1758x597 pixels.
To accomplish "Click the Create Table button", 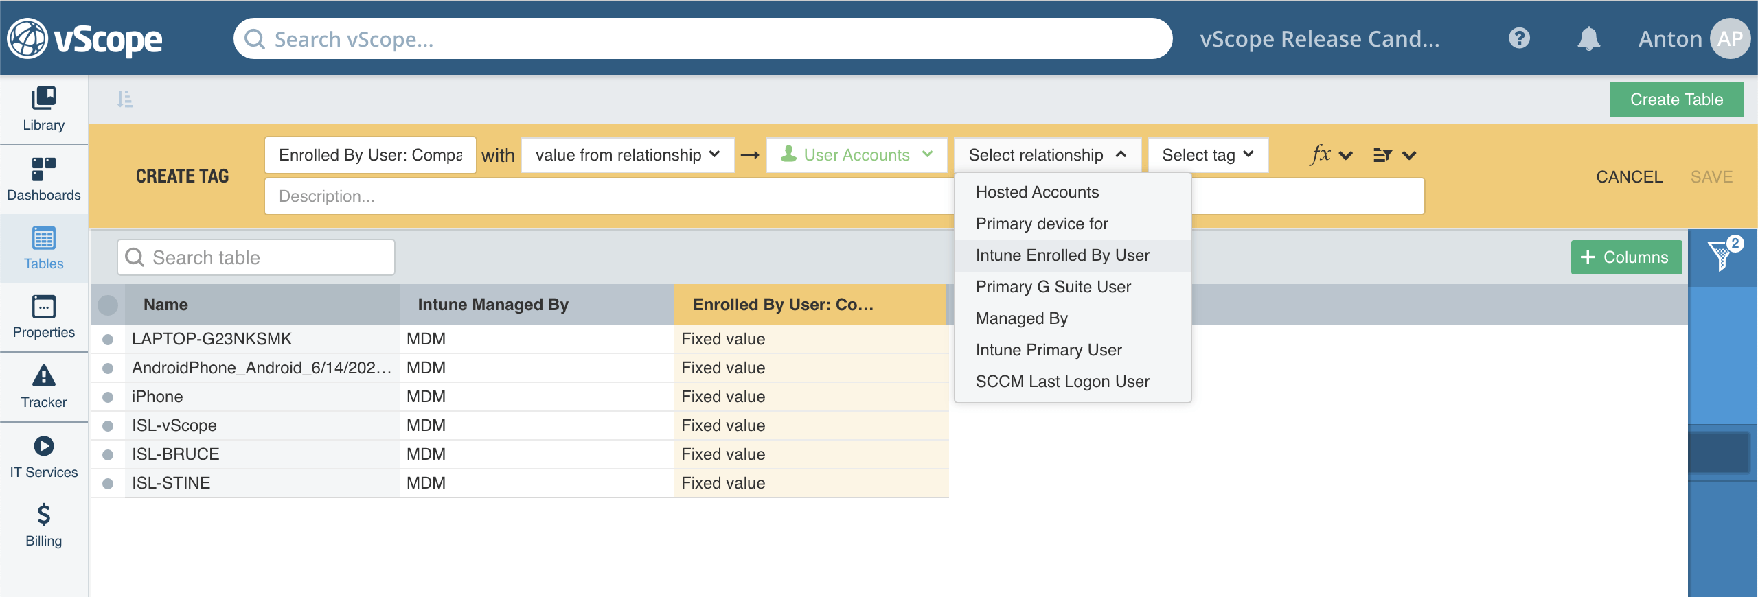I will [1676, 99].
